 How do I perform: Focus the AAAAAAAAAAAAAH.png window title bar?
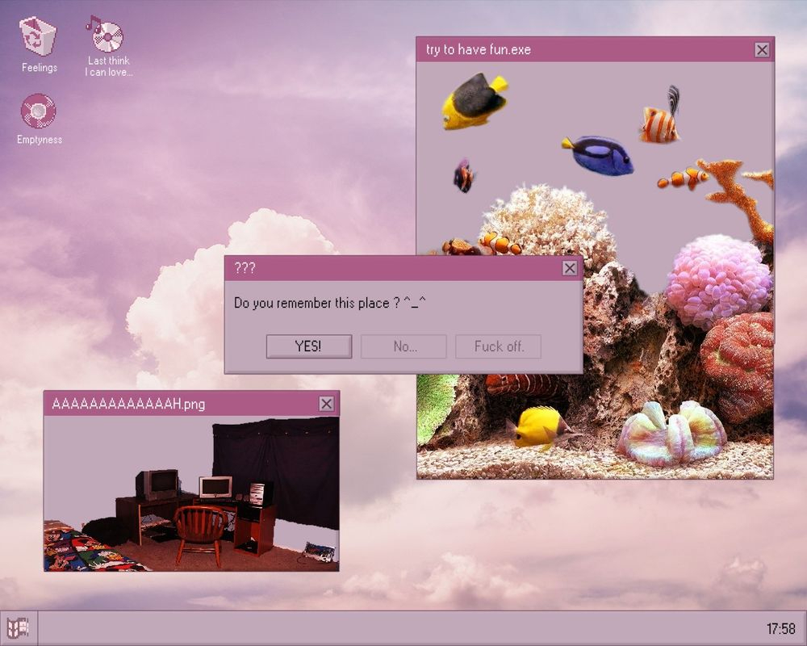tap(178, 404)
